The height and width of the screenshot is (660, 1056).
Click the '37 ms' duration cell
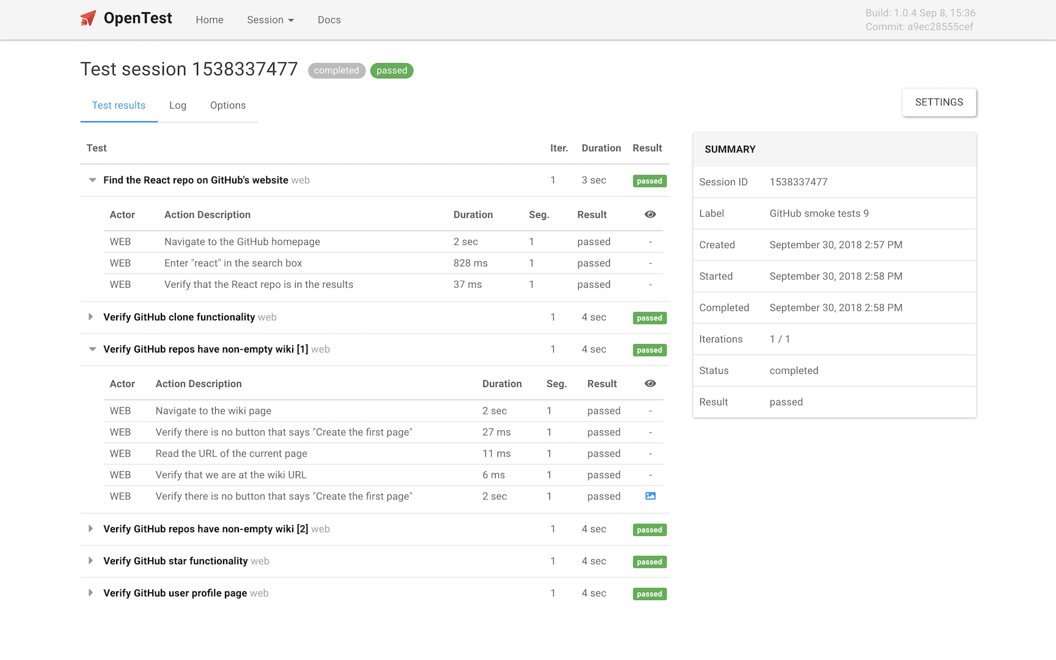pos(468,285)
